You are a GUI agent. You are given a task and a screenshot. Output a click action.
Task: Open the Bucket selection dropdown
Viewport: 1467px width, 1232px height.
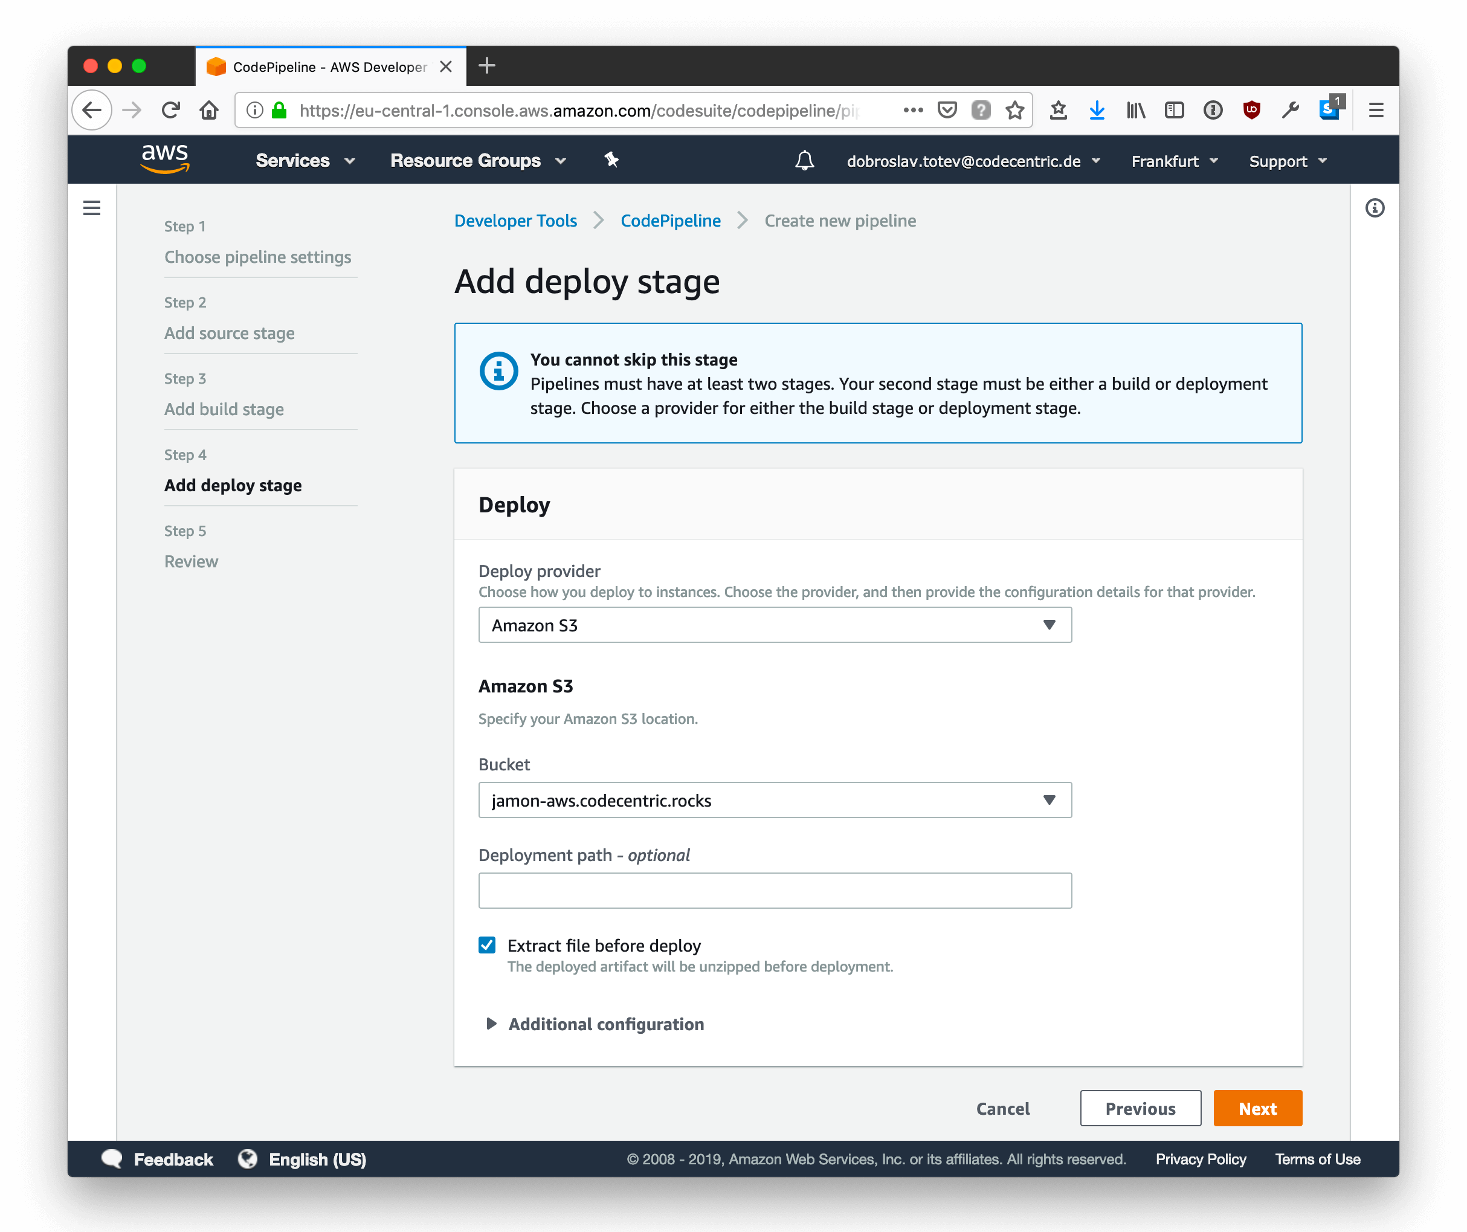pyautogui.click(x=774, y=800)
